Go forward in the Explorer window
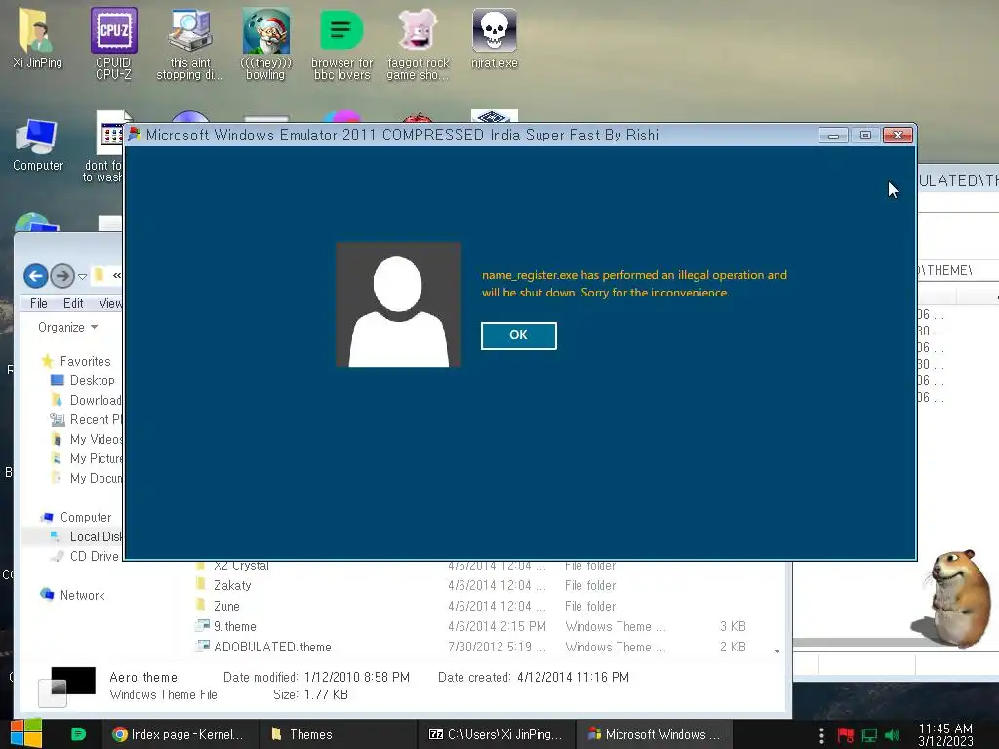The width and height of the screenshot is (999, 749). [62, 276]
